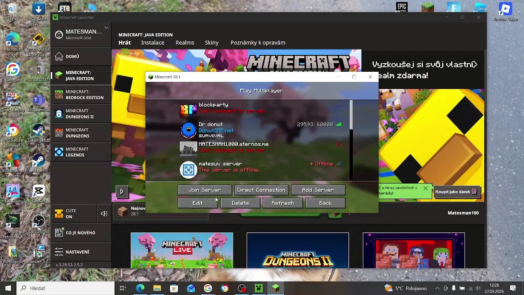This screenshot has height=295, width=524.
Task: Click the CUTE ON news item
Action: pyautogui.click(x=74, y=213)
